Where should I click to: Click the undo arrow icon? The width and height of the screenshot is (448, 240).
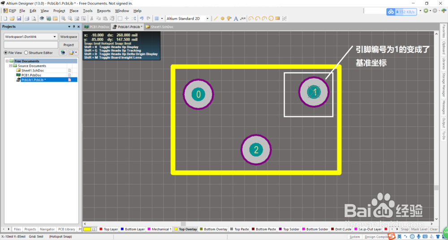tap(142, 18)
